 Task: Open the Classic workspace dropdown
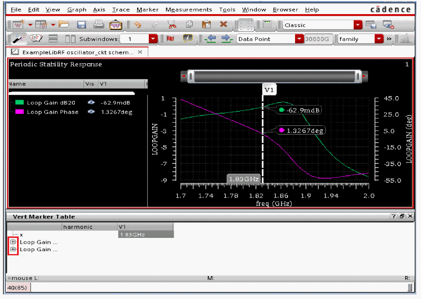[x=358, y=25]
